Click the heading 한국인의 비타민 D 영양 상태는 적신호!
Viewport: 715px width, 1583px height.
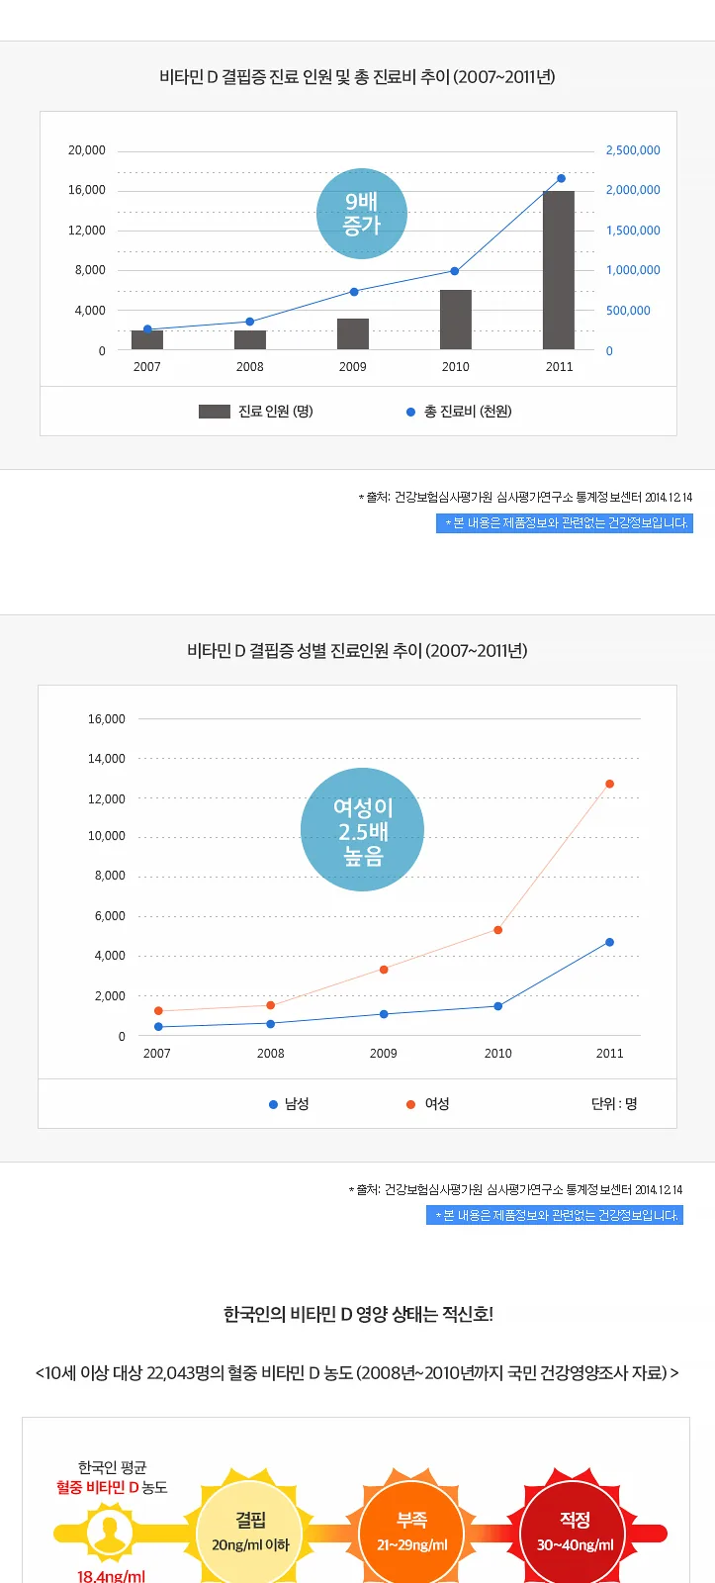point(358,1314)
